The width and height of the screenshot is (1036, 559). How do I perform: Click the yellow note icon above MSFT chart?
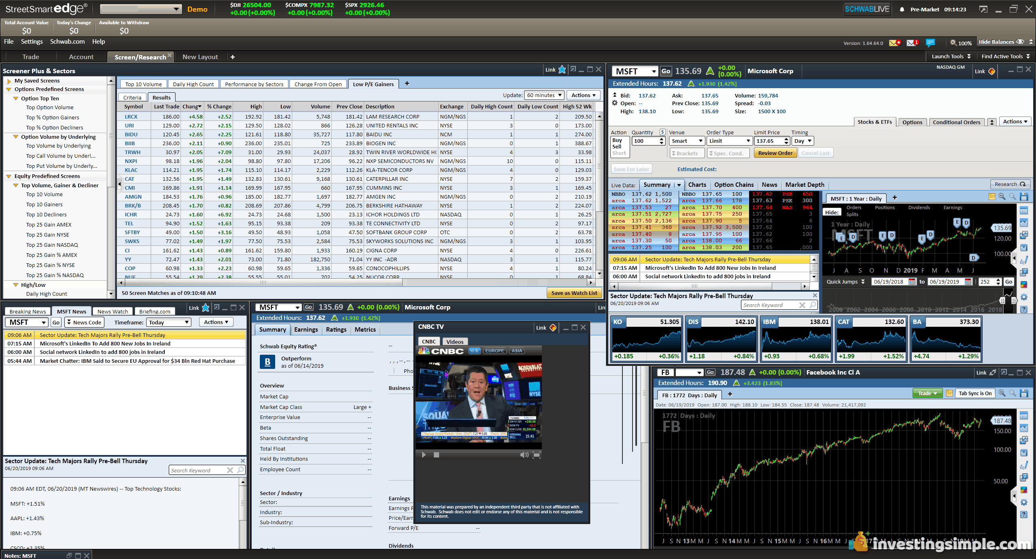pos(992,197)
